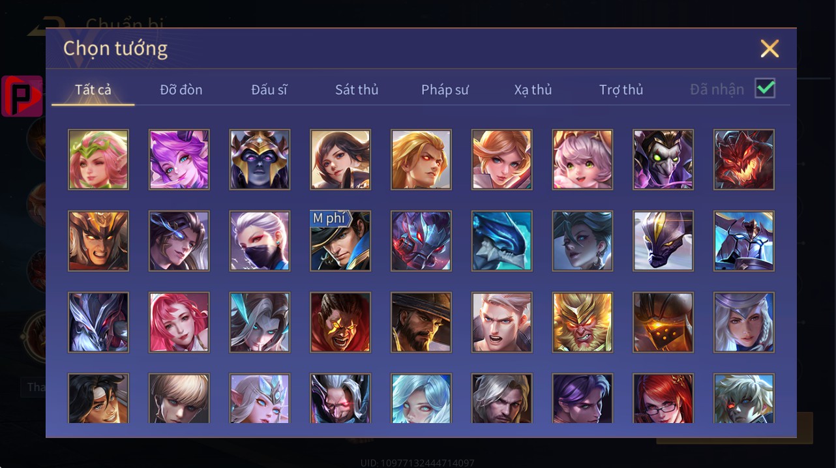Viewport: 836px width, 468px height.
Task: Select the pink-haired hero with green leaf crown
Action: 98,160
